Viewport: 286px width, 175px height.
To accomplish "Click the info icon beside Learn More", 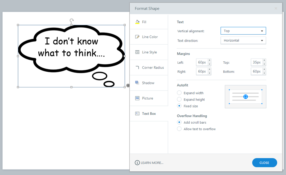I will 137,163.
